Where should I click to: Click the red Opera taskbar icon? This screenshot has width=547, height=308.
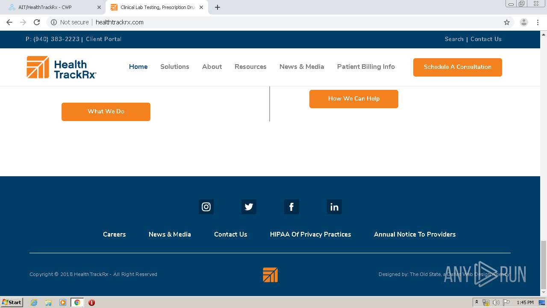click(91, 302)
